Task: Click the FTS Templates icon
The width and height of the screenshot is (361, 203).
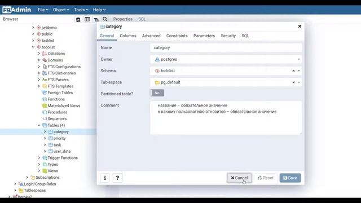Action: point(45,86)
